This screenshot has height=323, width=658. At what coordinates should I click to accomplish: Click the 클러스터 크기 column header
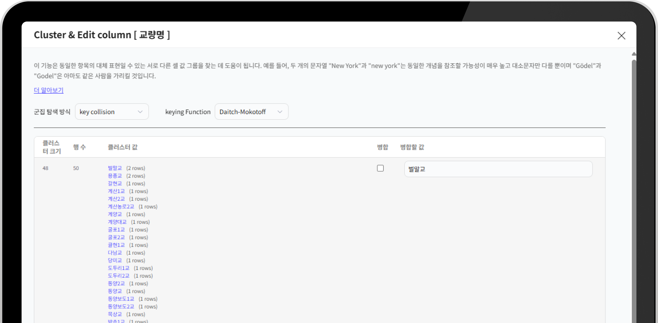pyautogui.click(x=52, y=147)
